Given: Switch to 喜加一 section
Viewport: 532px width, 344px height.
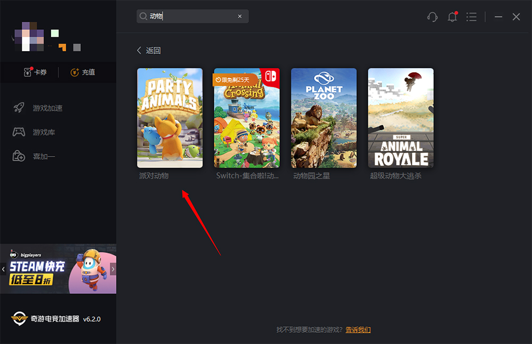Looking at the screenshot, I should point(44,156).
